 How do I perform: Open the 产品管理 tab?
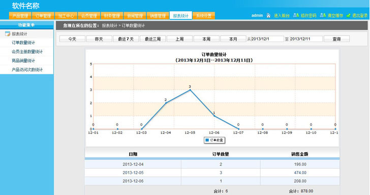(20, 16)
